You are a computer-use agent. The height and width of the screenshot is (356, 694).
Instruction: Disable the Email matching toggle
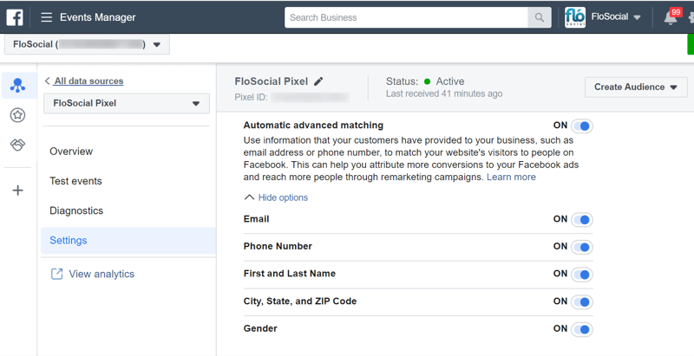(x=582, y=220)
